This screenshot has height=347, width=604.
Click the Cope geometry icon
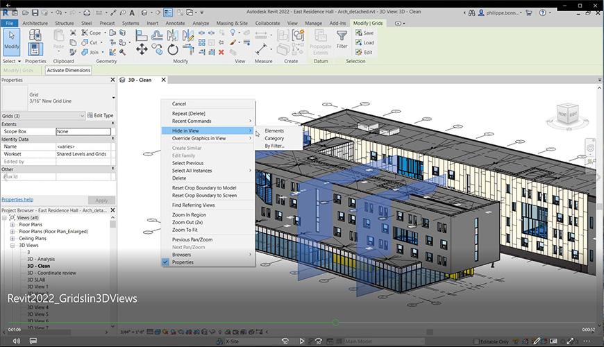(x=85, y=33)
